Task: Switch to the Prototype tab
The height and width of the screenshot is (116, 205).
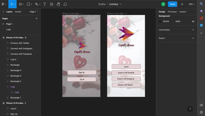Action: 172,12
